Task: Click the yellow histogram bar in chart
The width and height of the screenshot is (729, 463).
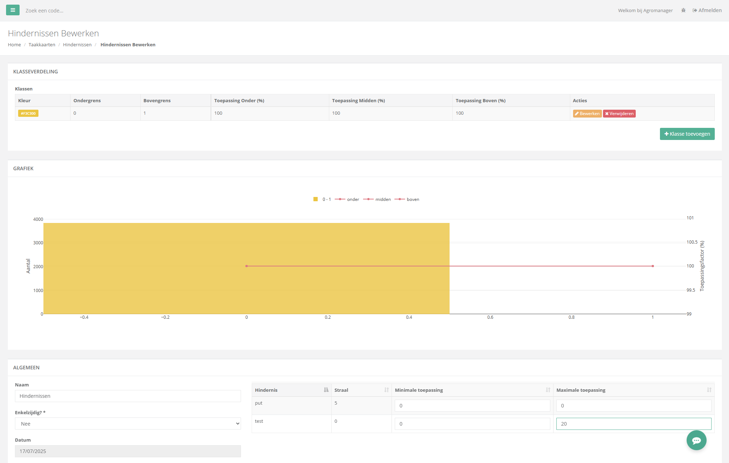Action: (246, 268)
